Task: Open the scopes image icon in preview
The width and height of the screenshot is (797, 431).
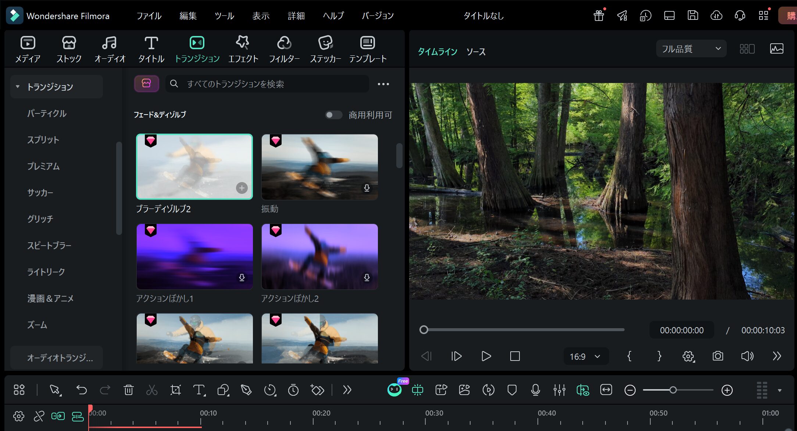Action: 776,49
